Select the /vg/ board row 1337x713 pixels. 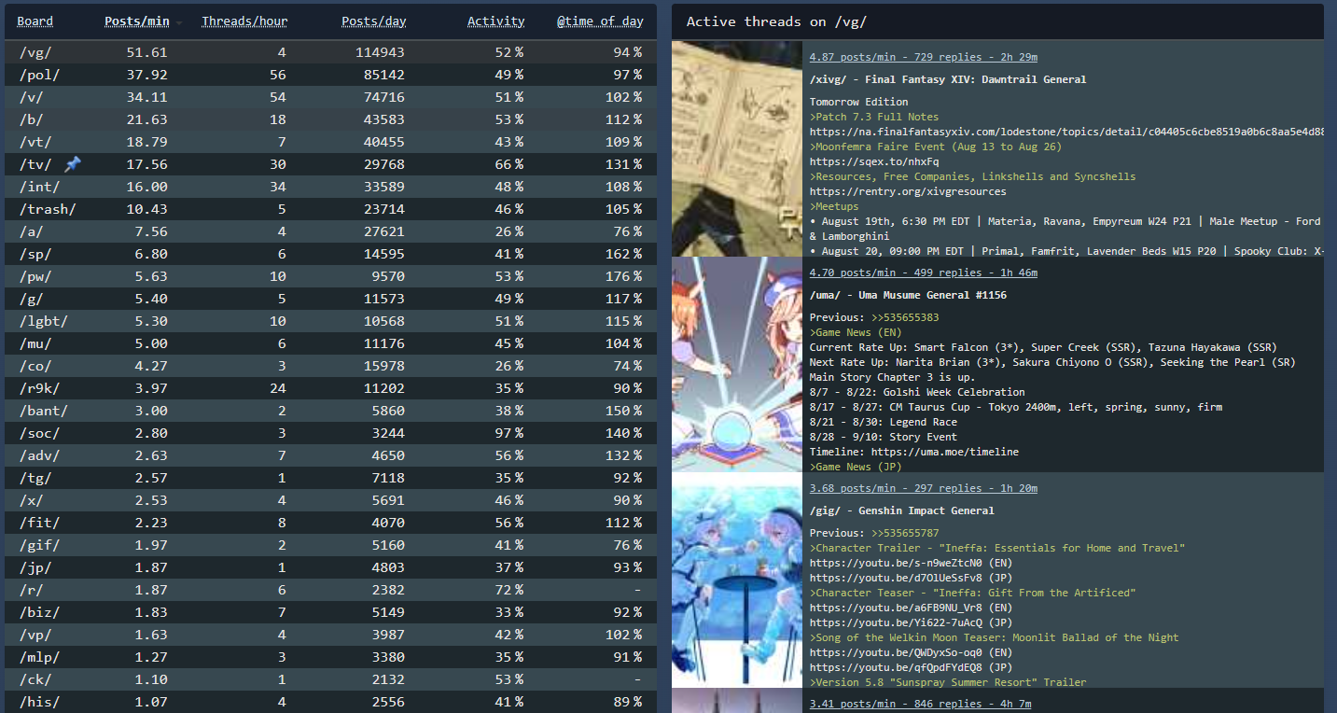point(330,52)
